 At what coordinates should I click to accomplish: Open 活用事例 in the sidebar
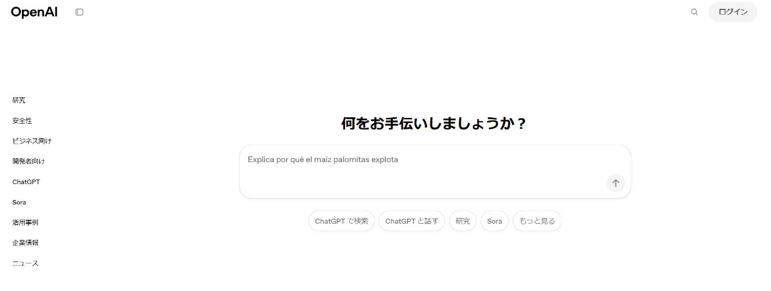pos(25,222)
